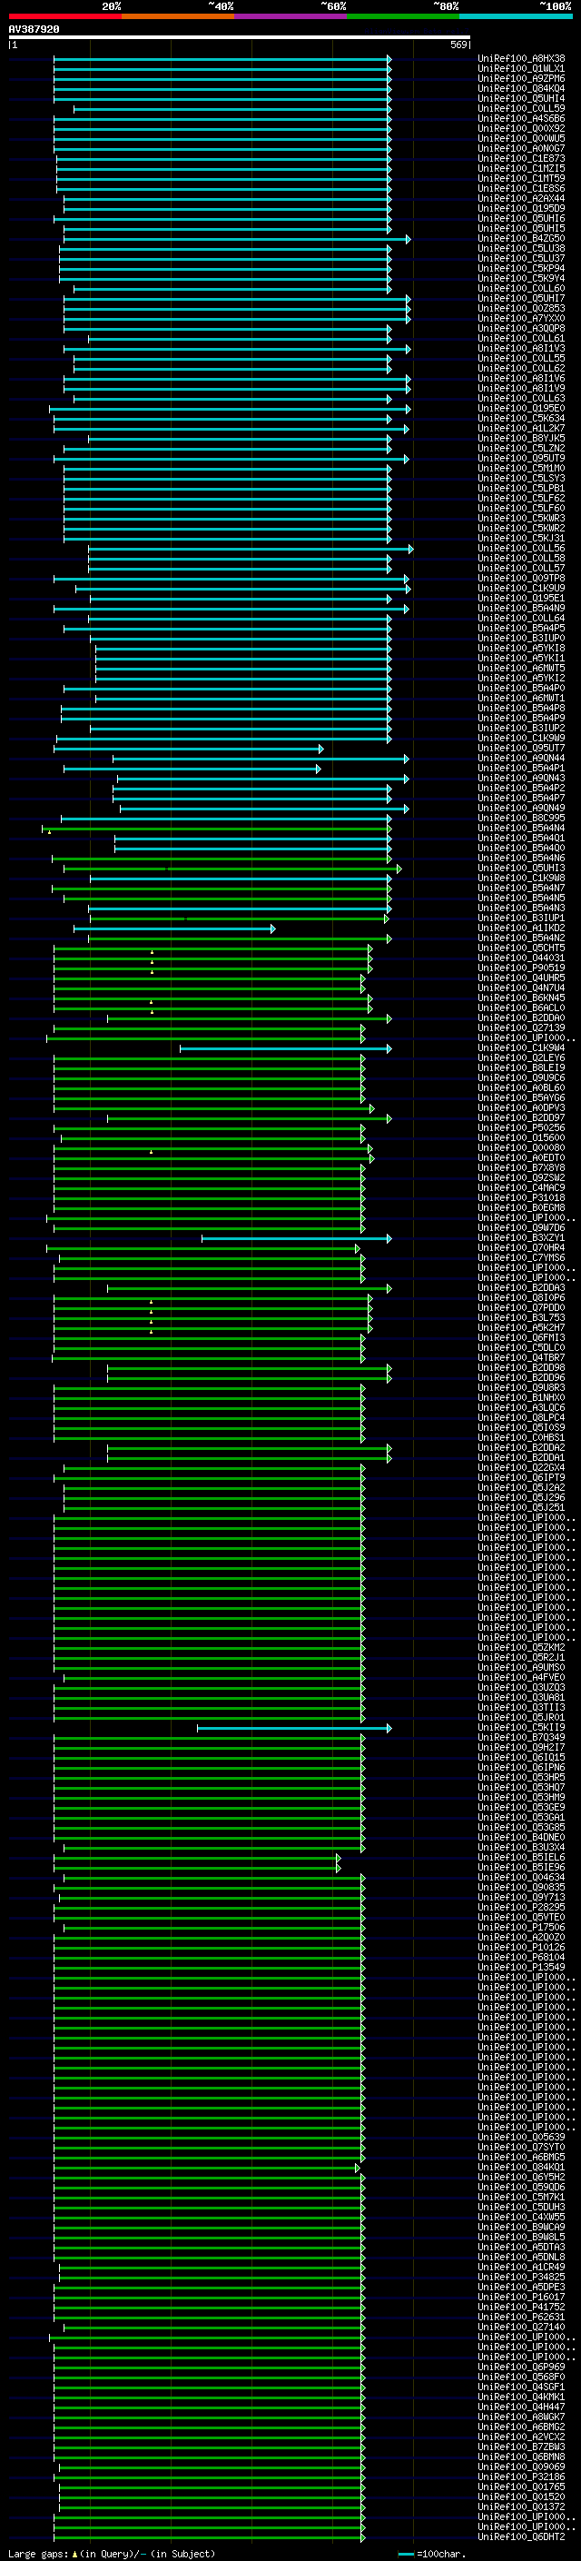This screenshot has height=2561, width=581.
Task: Click the =100char. scale legend
Action: coord(431,2554)
